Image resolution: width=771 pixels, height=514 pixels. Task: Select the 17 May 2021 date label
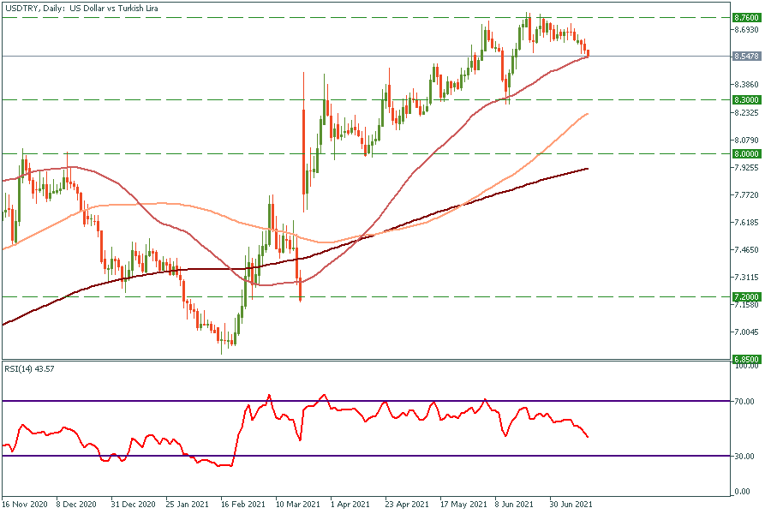point(462,505)
